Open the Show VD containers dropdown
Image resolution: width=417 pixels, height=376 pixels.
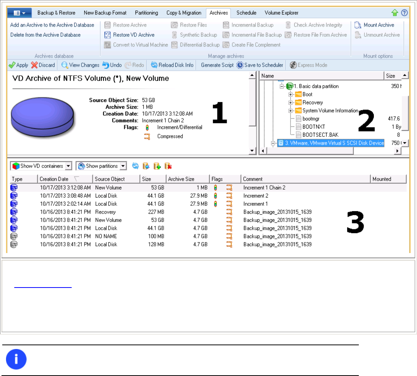[x=68, y=166]
